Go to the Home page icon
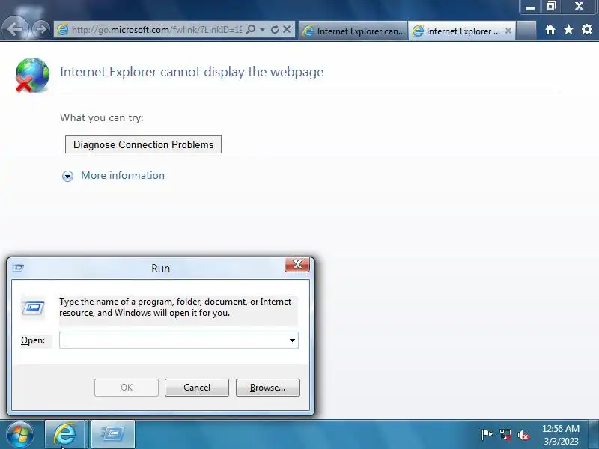This screenshot has height=449, width=599. point(550,30)
